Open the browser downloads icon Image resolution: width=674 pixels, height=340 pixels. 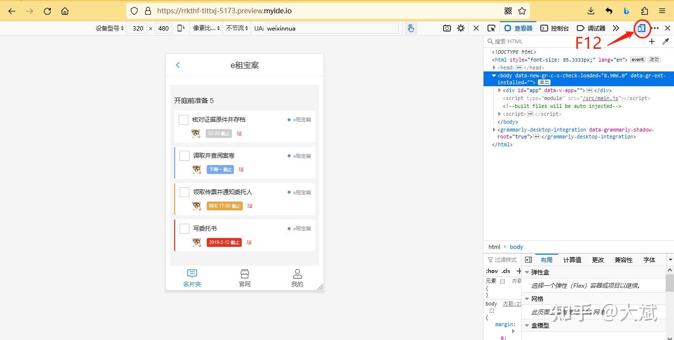click(x=591, y=10)
